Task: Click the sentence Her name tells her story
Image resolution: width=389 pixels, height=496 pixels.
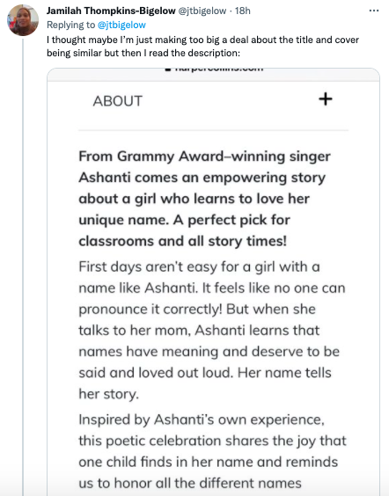Action: [205, 383]
